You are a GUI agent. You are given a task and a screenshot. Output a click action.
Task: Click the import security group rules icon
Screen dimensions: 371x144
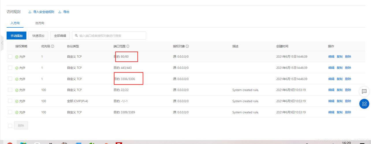30,12
